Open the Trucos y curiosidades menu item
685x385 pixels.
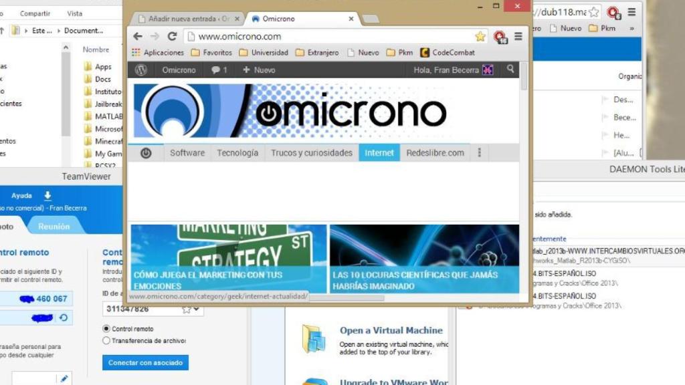click(311, 153)
